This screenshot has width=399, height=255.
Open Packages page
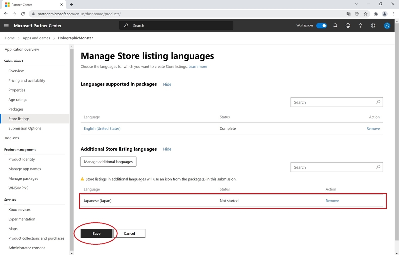click(x=16, y=109)
